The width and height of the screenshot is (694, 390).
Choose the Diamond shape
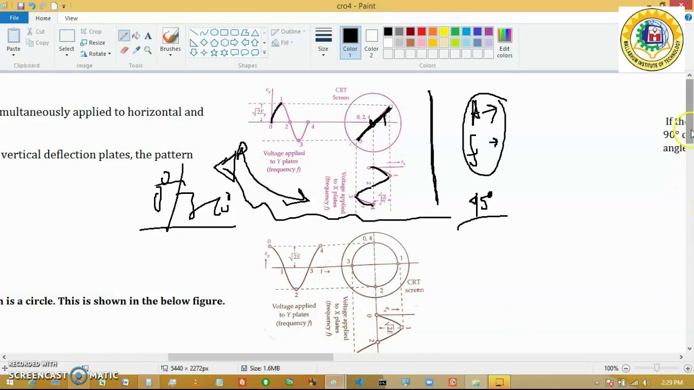(204, 42)
